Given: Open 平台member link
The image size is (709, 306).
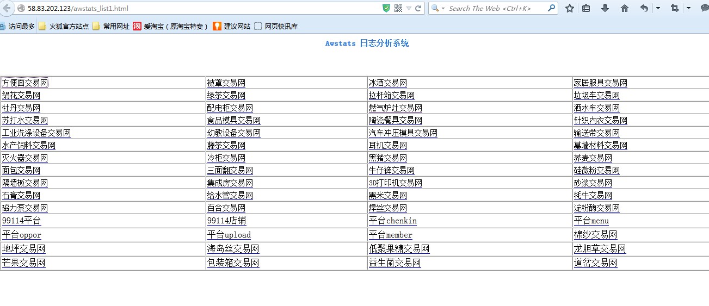Looking at the screenshot, I should click(x=391, y=235).
